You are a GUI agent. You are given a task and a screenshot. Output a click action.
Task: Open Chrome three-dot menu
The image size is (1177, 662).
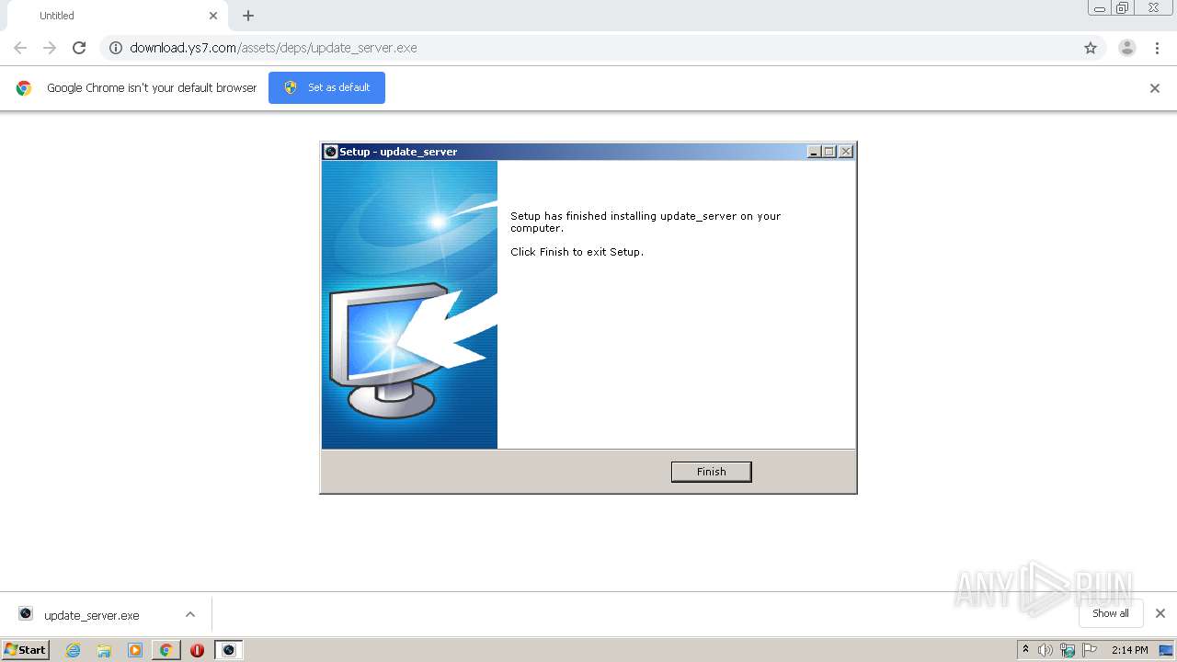coord(1157,48)
